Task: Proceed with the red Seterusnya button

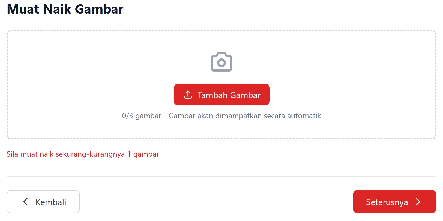Action: 394,202
